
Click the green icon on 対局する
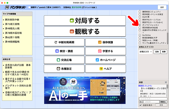tap(72, 20)
